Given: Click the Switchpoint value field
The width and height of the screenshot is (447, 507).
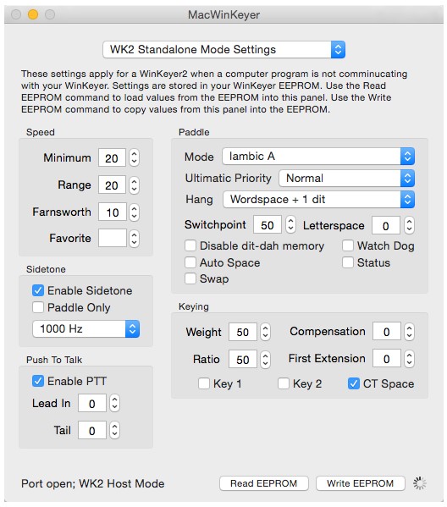Looking at the screenshot, I should click(268, 225).
